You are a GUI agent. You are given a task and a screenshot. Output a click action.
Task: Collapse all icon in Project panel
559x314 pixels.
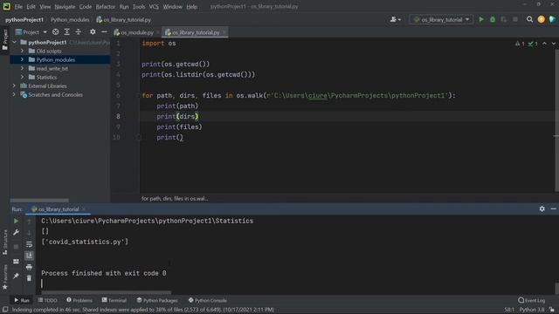(78, 32)
